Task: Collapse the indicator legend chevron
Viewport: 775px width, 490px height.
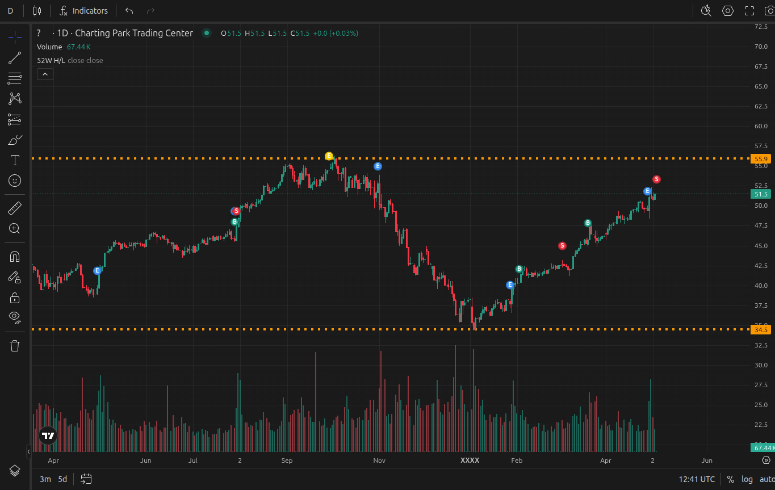Action: 45,74
